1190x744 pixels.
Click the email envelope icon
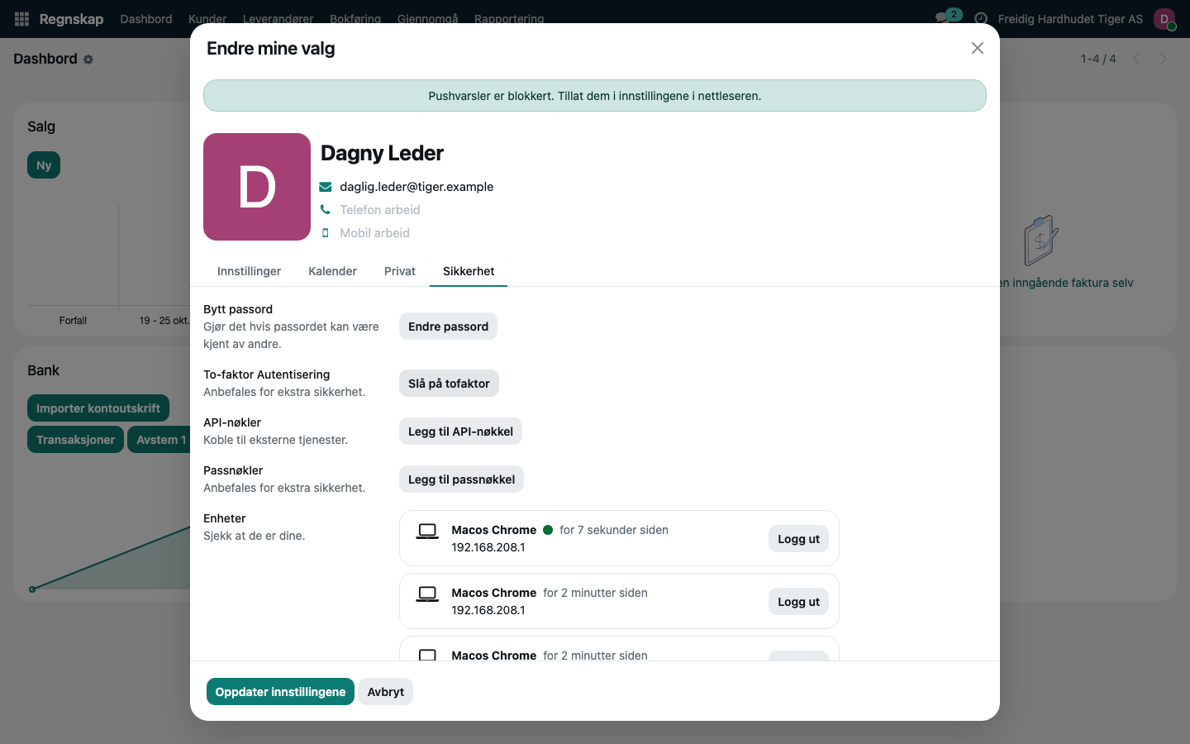coord(326,187)
